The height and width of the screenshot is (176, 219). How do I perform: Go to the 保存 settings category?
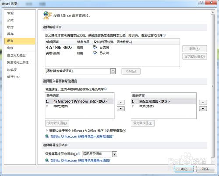click(x=10, y=34)
